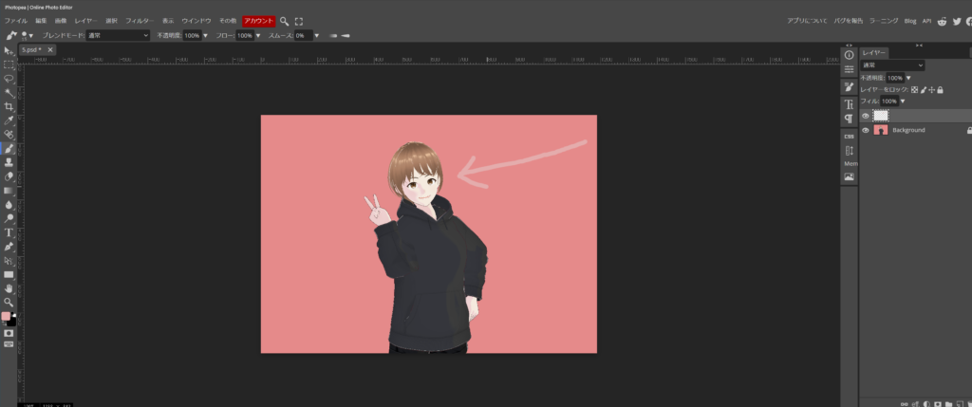Viewport: 972px width, 407px height.
Task: Toggle lock all icon in layer lock row
Action: point(940,89)
